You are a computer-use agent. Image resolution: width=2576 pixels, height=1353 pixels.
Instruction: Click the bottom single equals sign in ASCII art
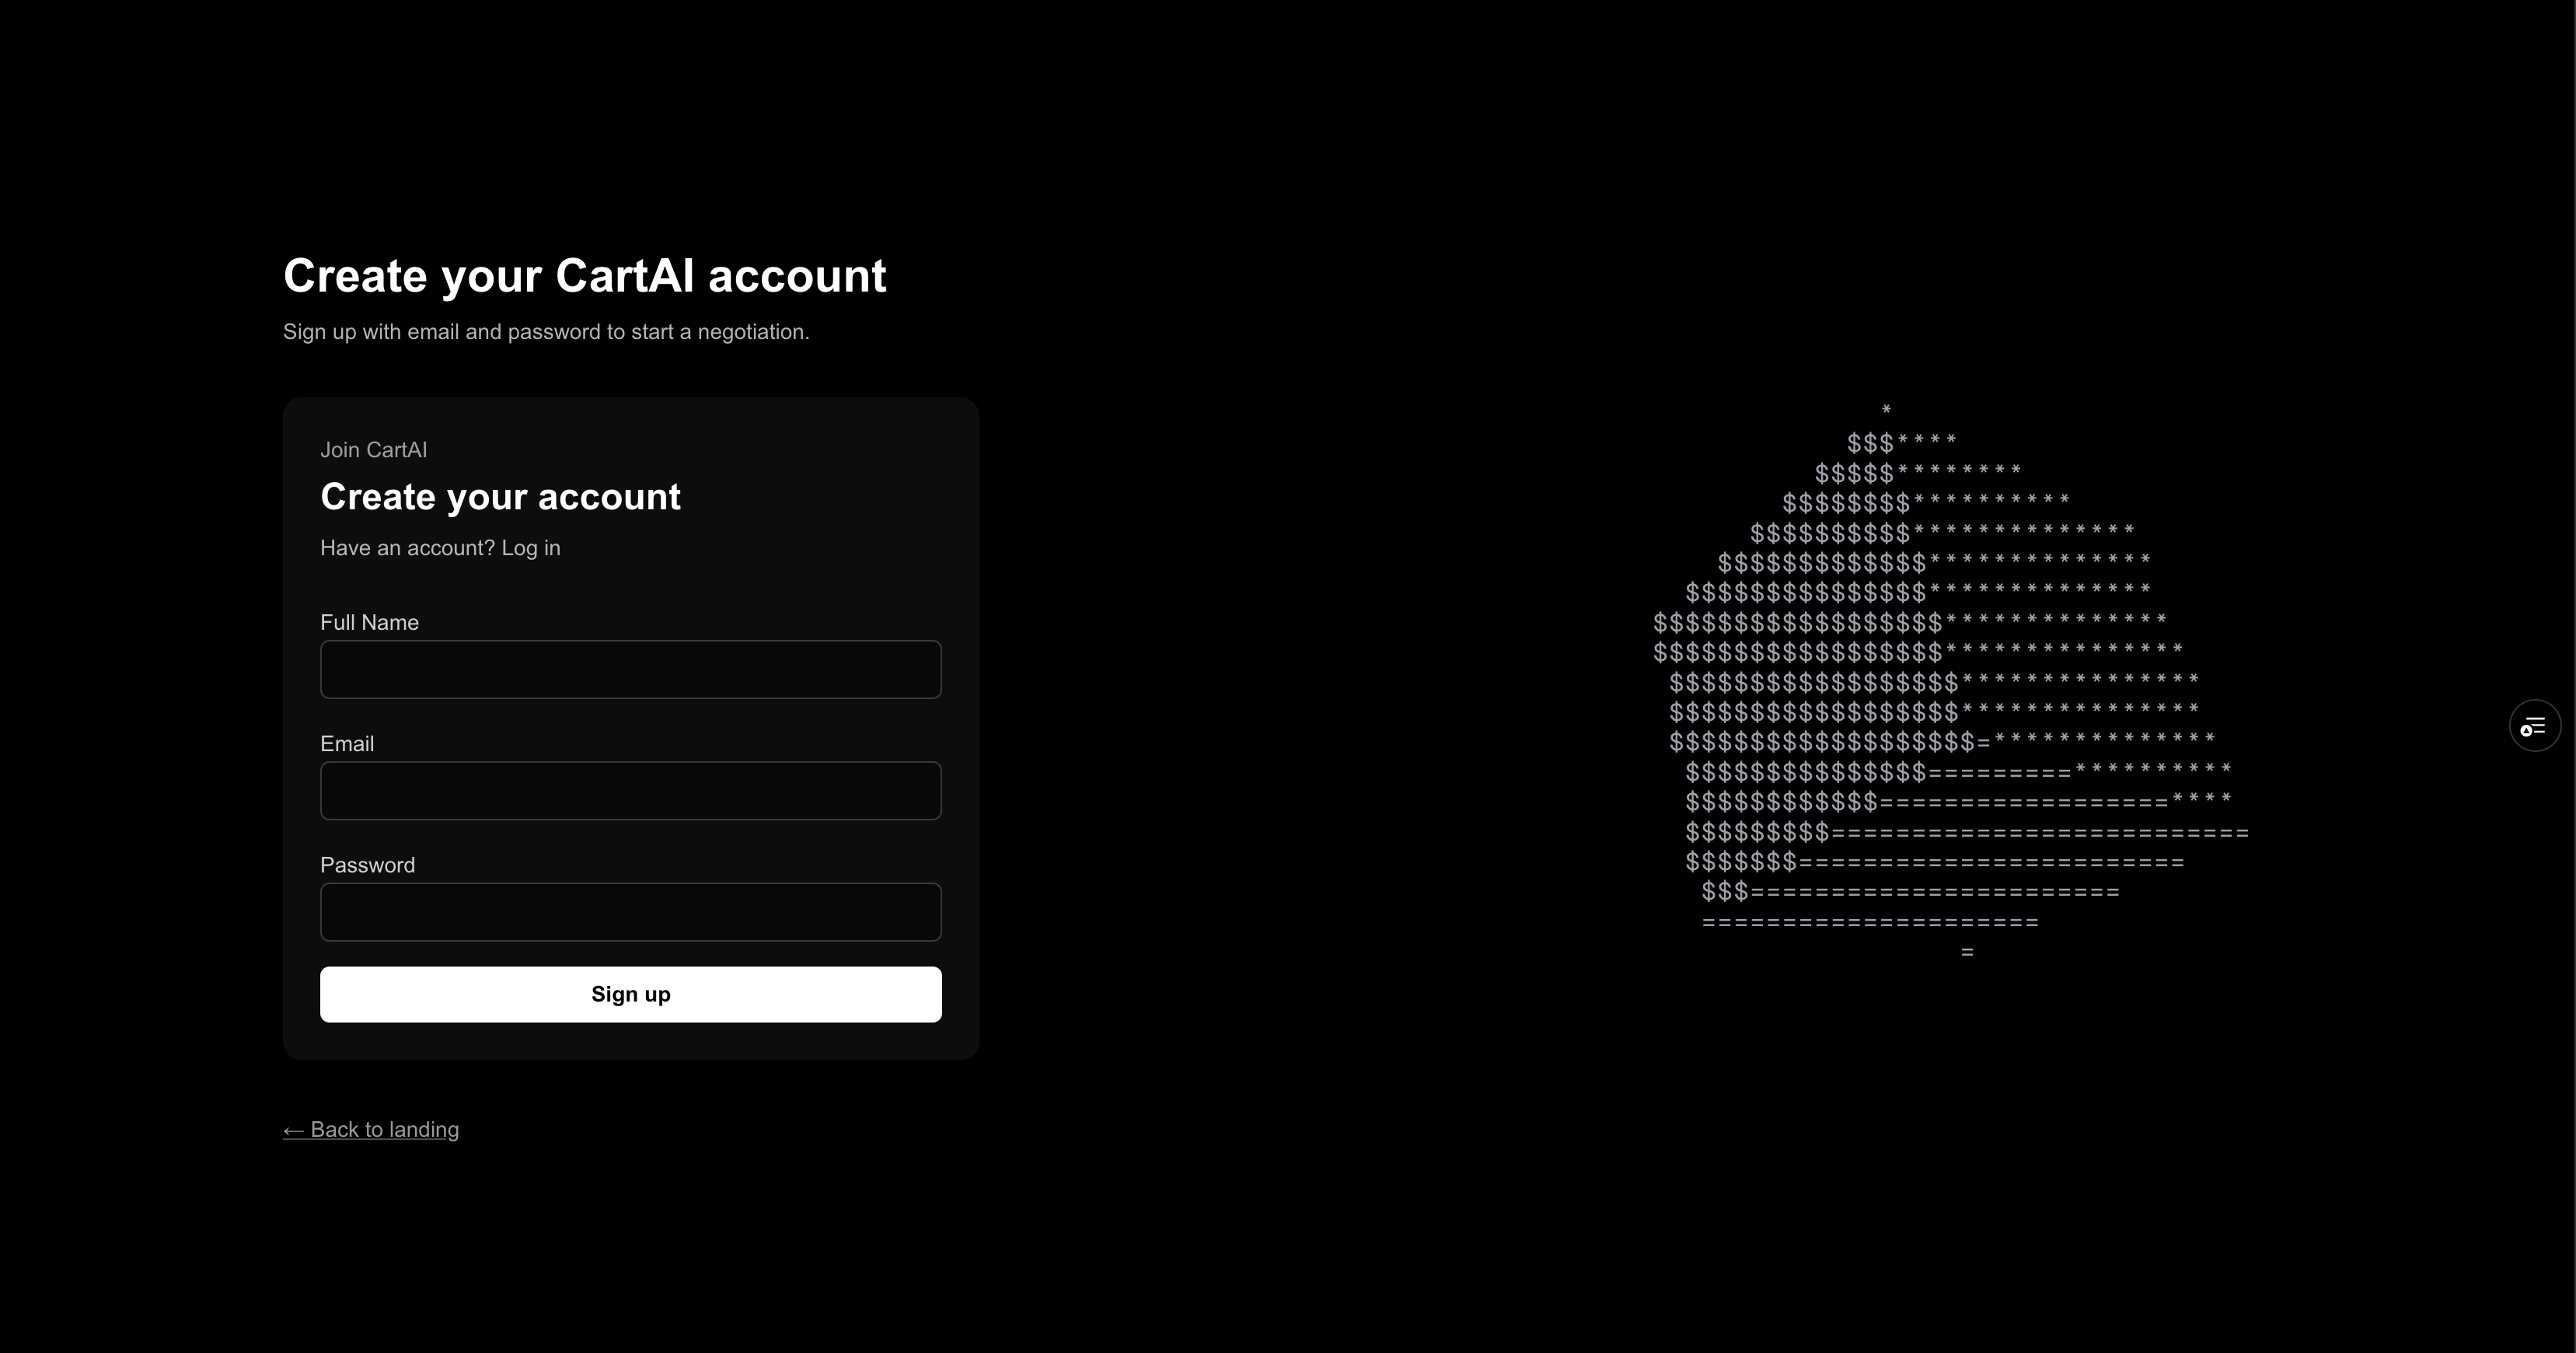click(1967, 952)
